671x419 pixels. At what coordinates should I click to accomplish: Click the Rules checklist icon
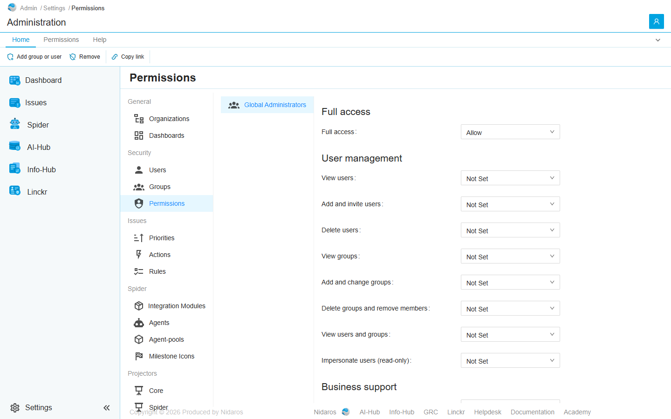coord(139,271)
